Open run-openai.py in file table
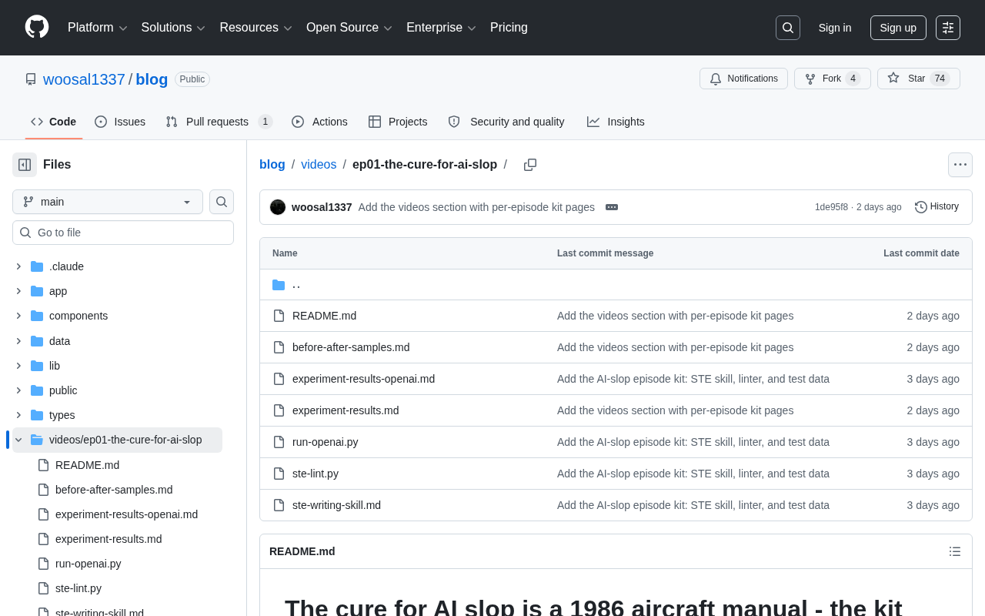Screen dimensions: 985x616 (x=325, y=442)
